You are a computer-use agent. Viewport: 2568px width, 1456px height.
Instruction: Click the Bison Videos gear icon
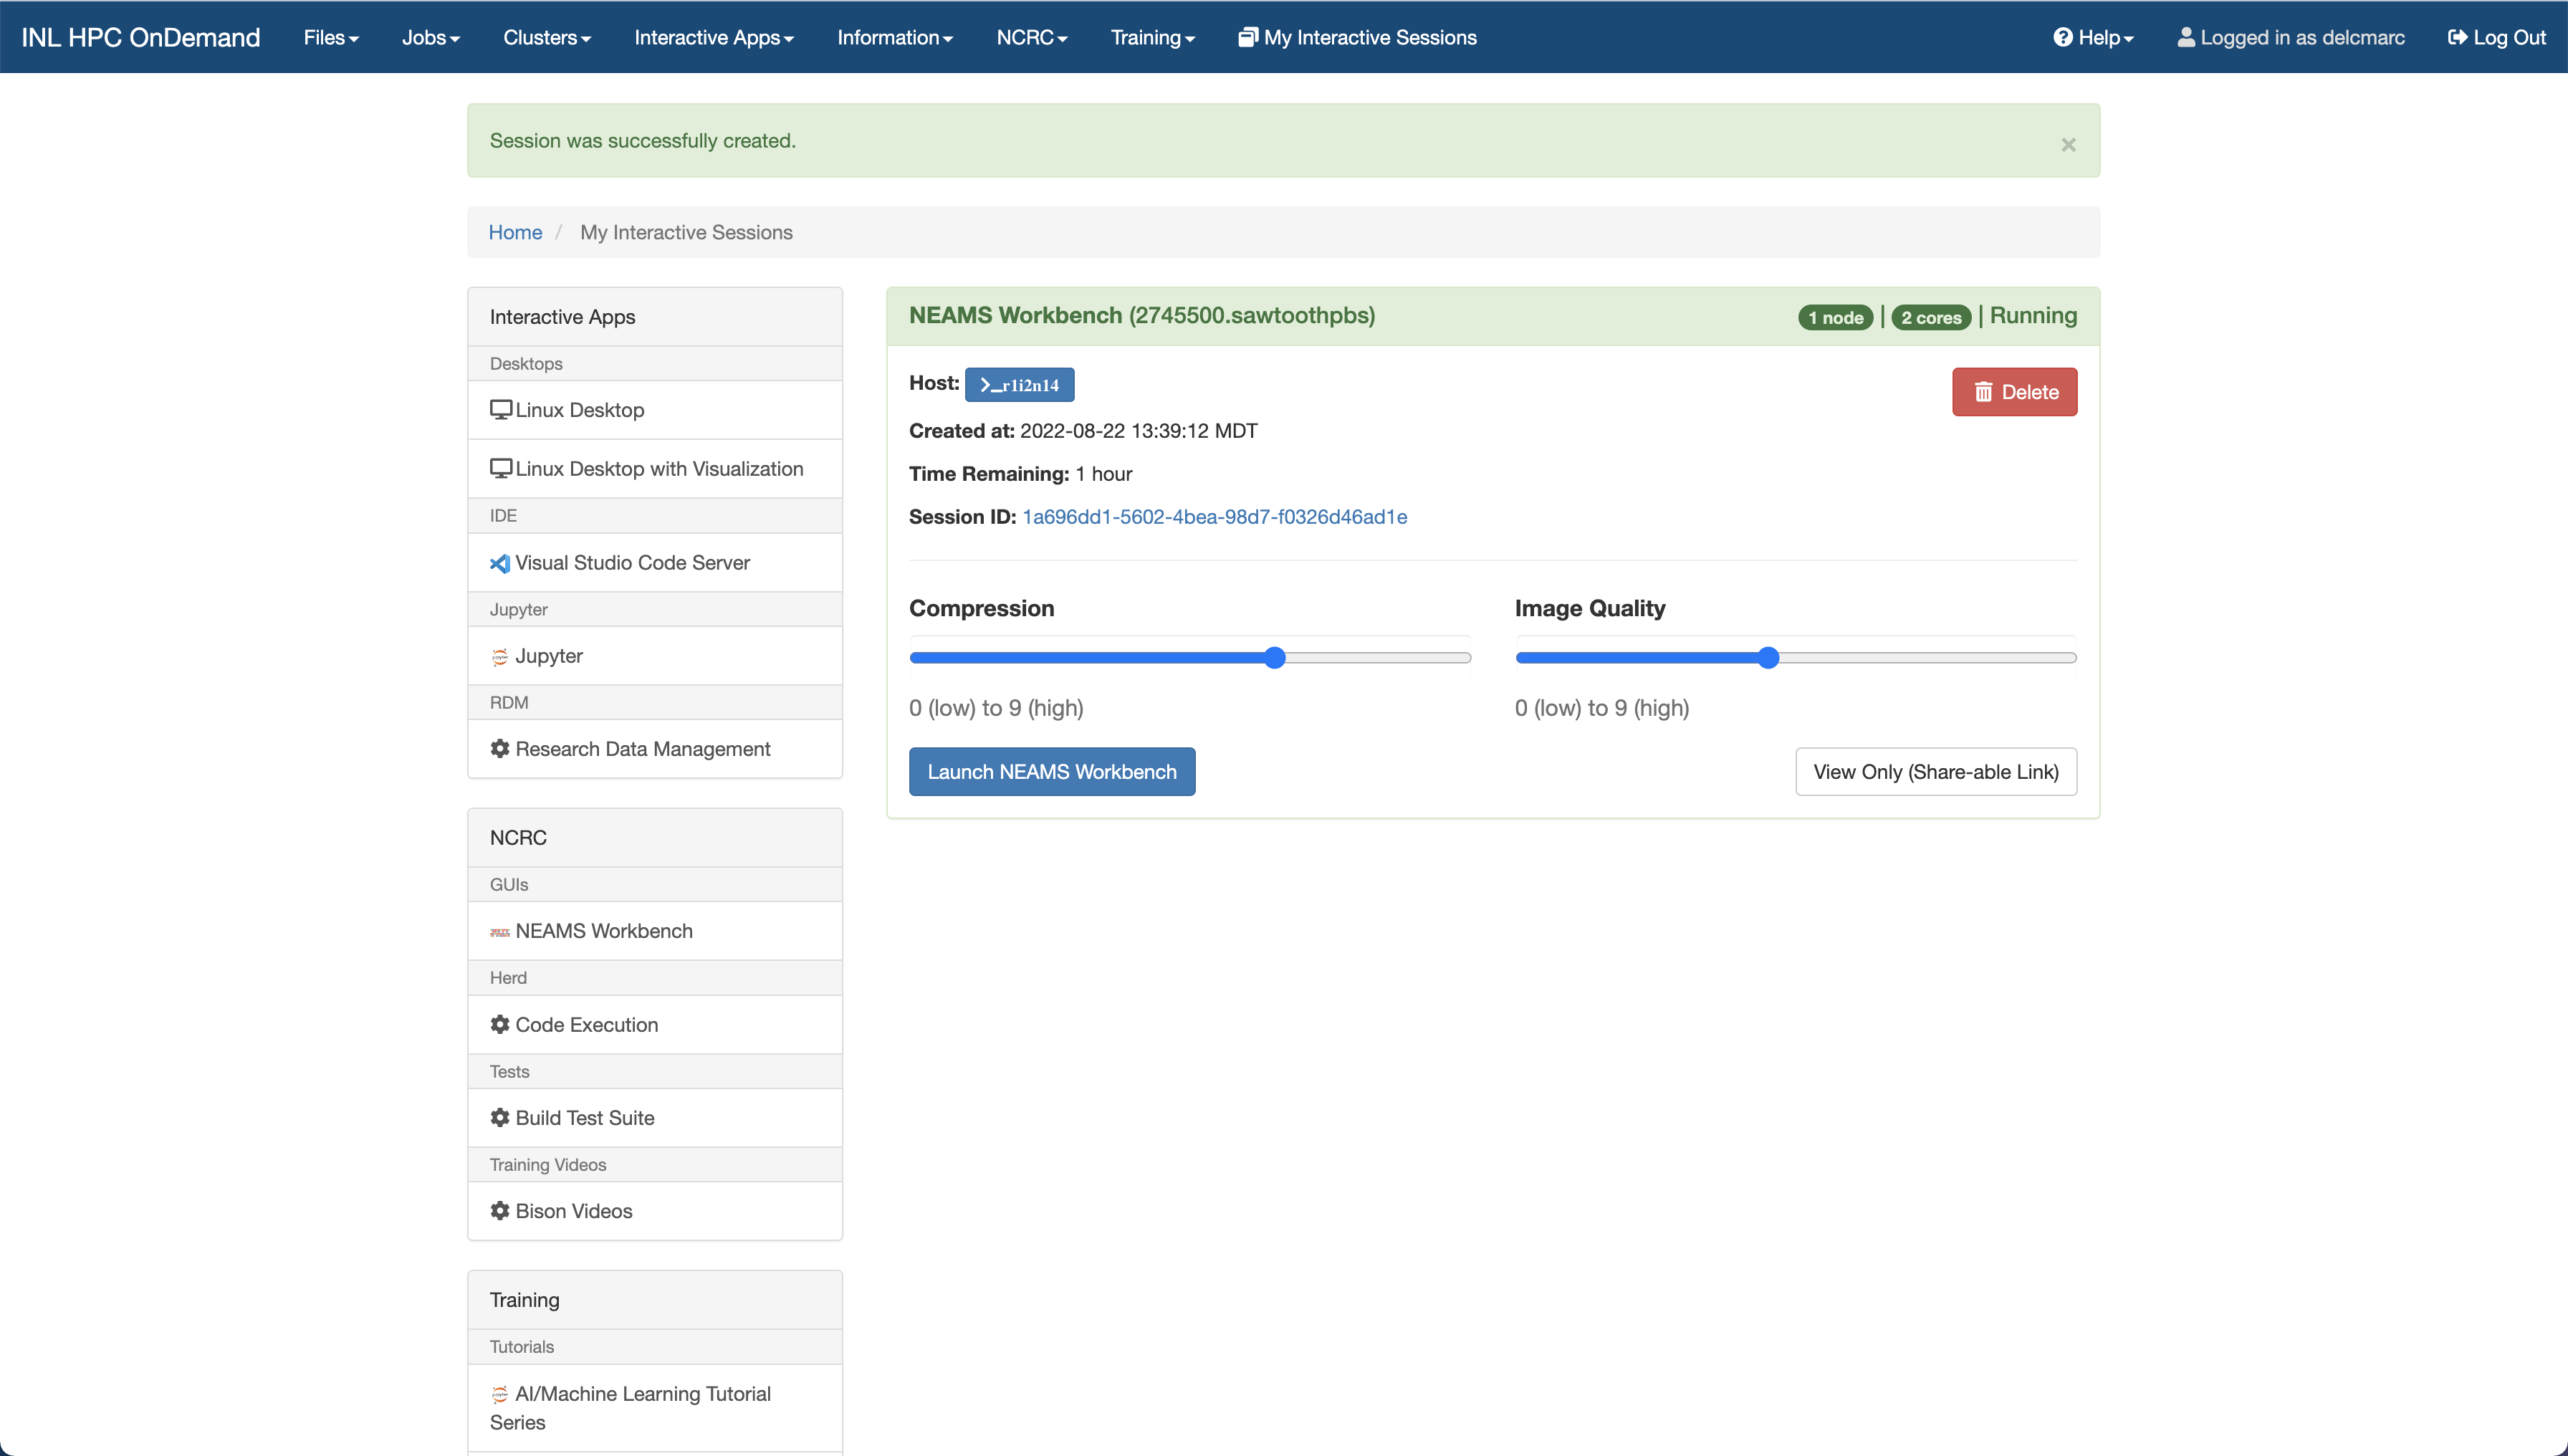coord(500,1211)
